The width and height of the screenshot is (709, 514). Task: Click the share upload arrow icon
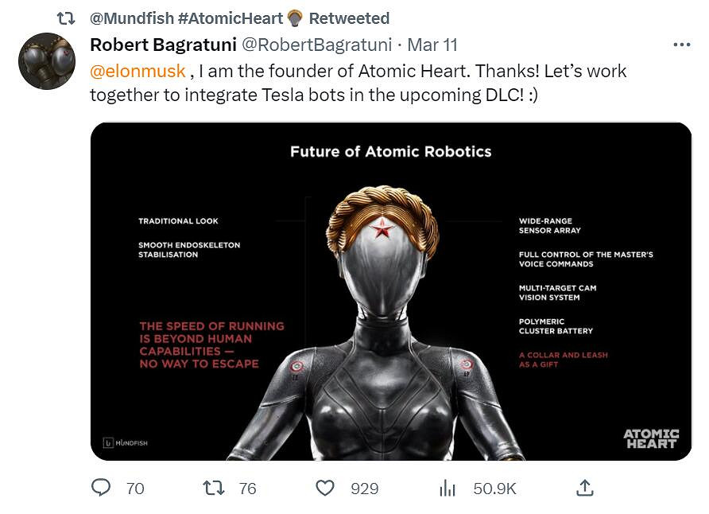(x=585, y=488)
